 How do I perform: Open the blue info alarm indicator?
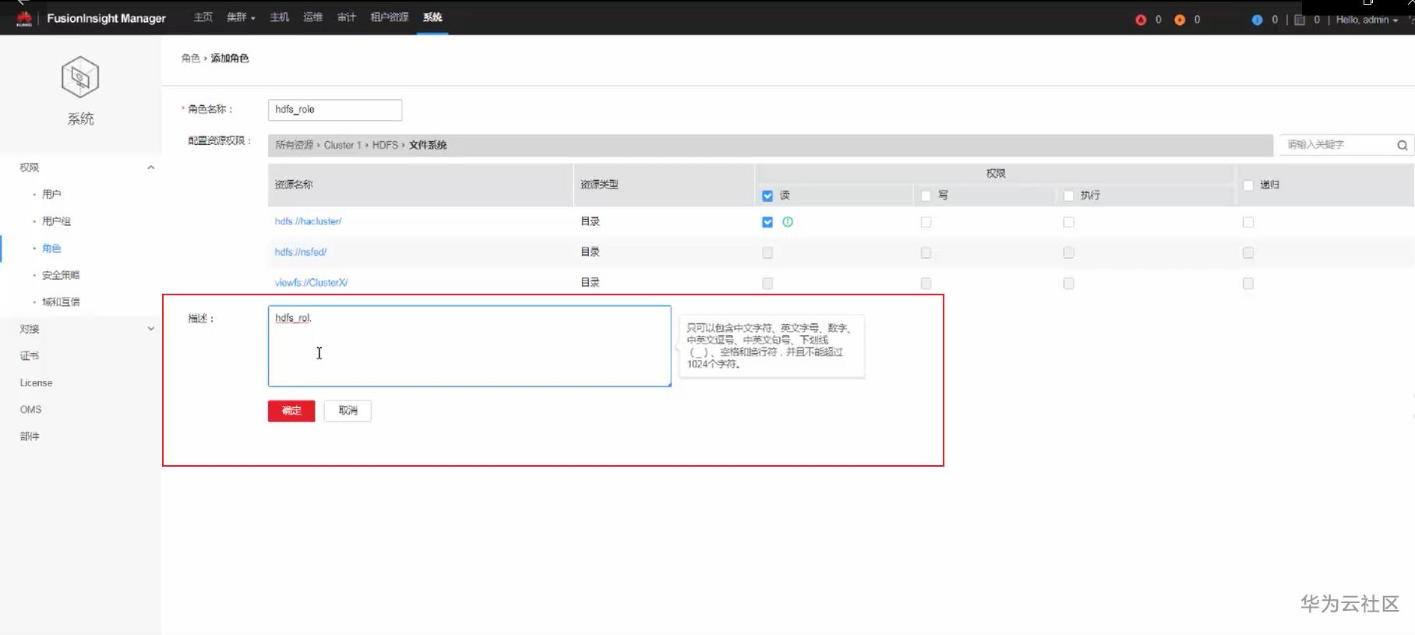pos(1257,19)
